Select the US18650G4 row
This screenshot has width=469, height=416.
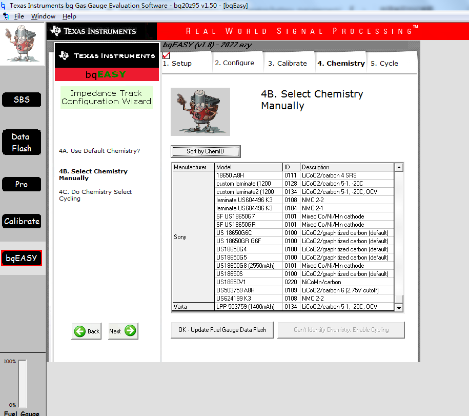[304, 249]
